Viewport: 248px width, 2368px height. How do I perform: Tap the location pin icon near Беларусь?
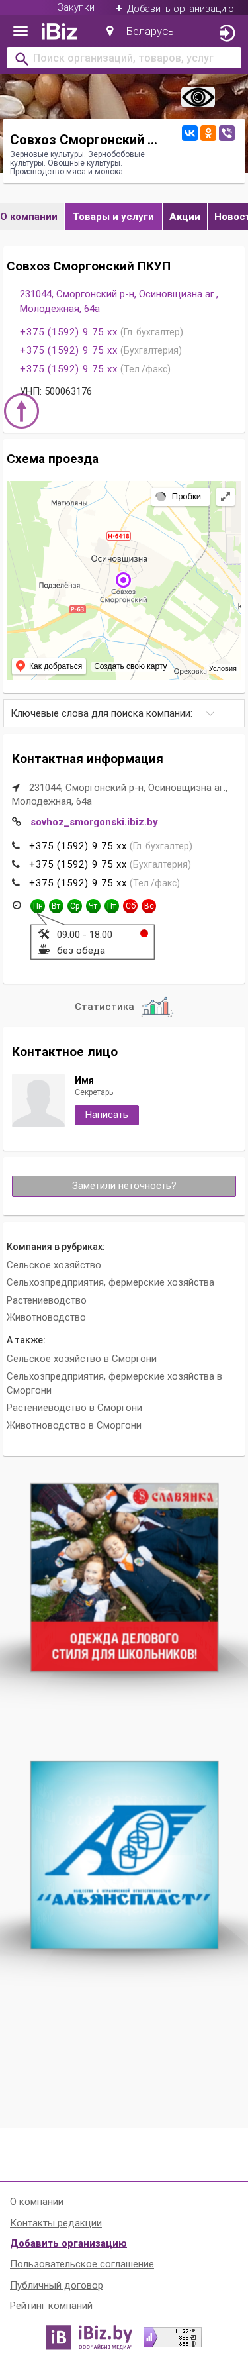click(110, 31)
